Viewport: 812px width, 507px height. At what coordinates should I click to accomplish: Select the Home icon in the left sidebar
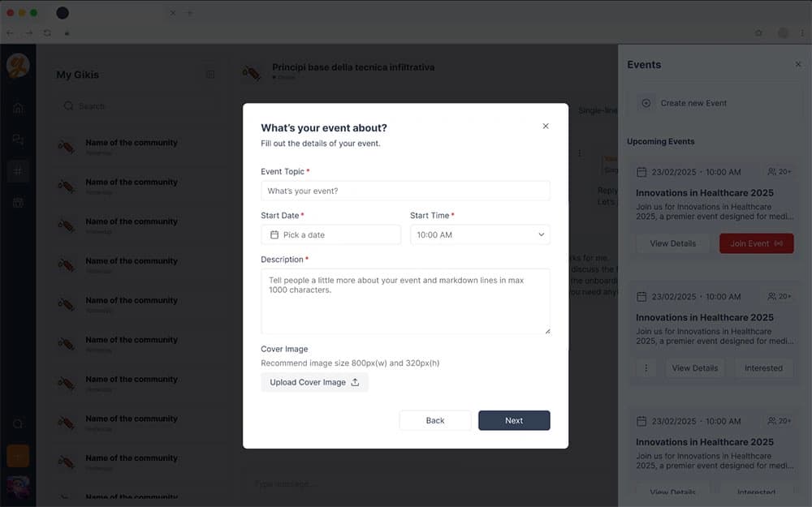pyautogui.click(x=18, y=106)
